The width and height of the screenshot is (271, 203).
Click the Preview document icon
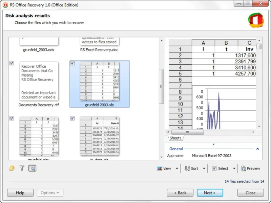coord(244,168)
